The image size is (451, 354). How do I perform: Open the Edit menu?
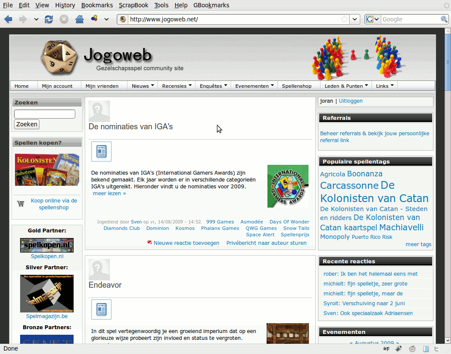pos(24,5)
